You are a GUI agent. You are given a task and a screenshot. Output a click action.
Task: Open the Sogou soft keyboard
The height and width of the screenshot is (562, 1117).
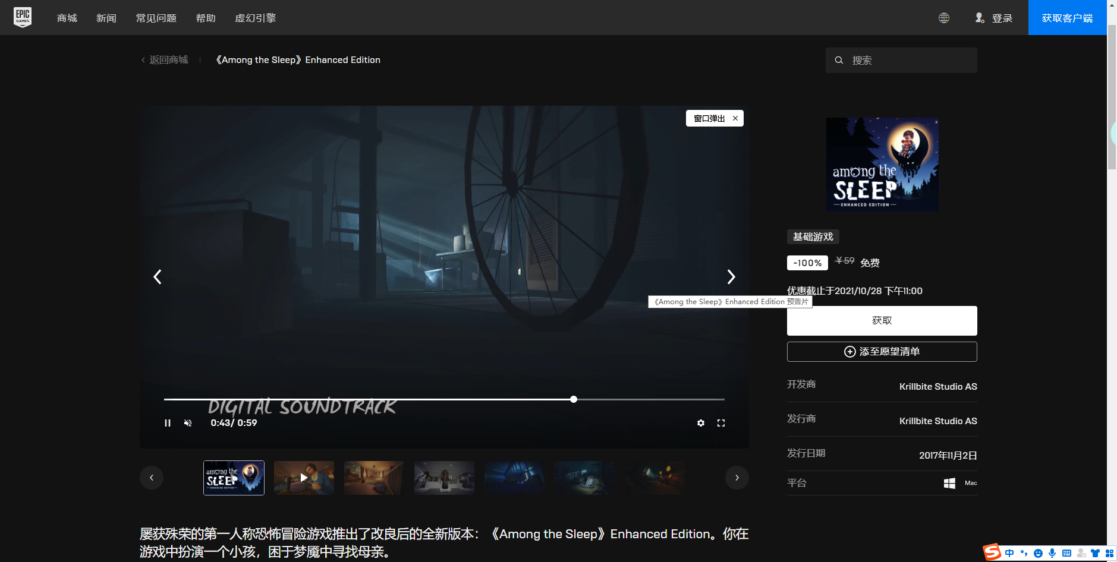pos(1066,552)
